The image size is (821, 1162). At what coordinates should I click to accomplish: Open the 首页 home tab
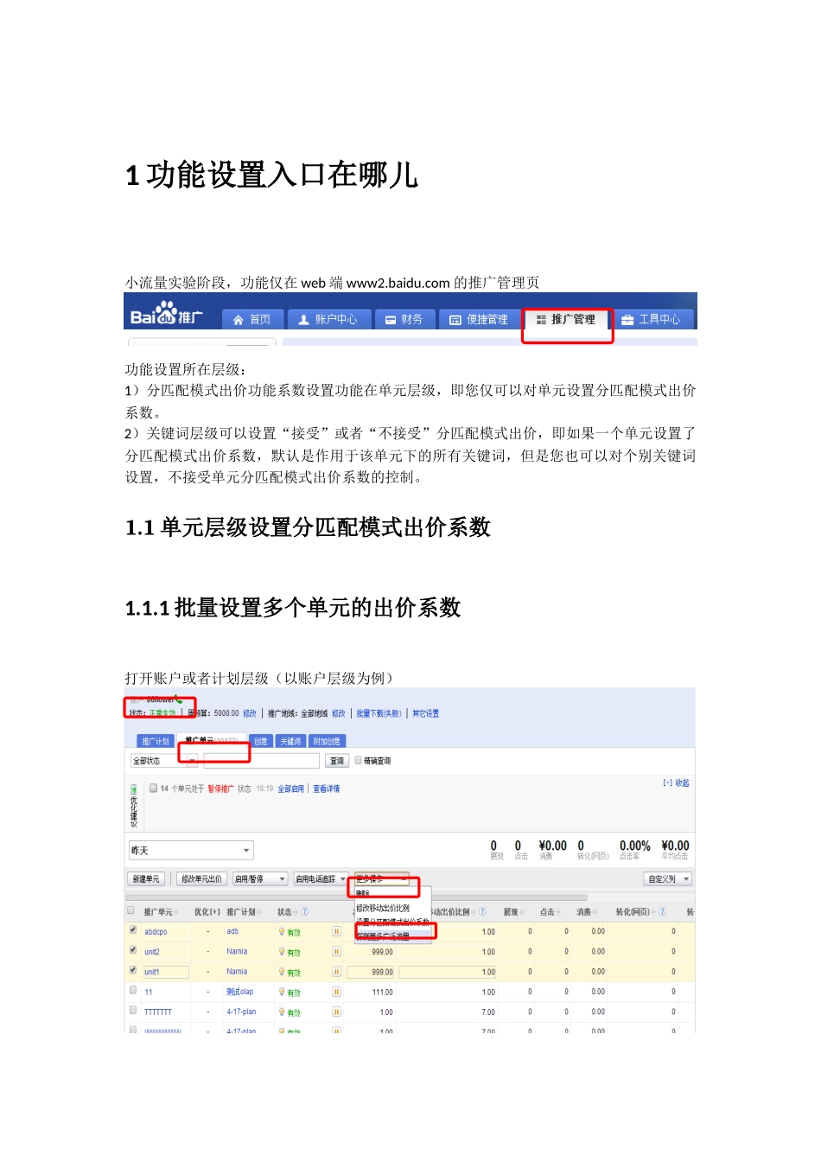[252, 319]
